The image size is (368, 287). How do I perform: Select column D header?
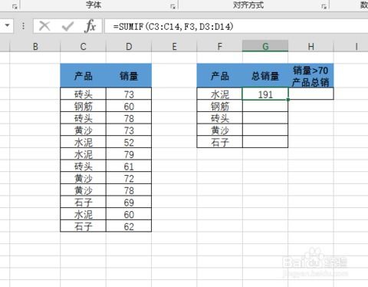(129, 47)
